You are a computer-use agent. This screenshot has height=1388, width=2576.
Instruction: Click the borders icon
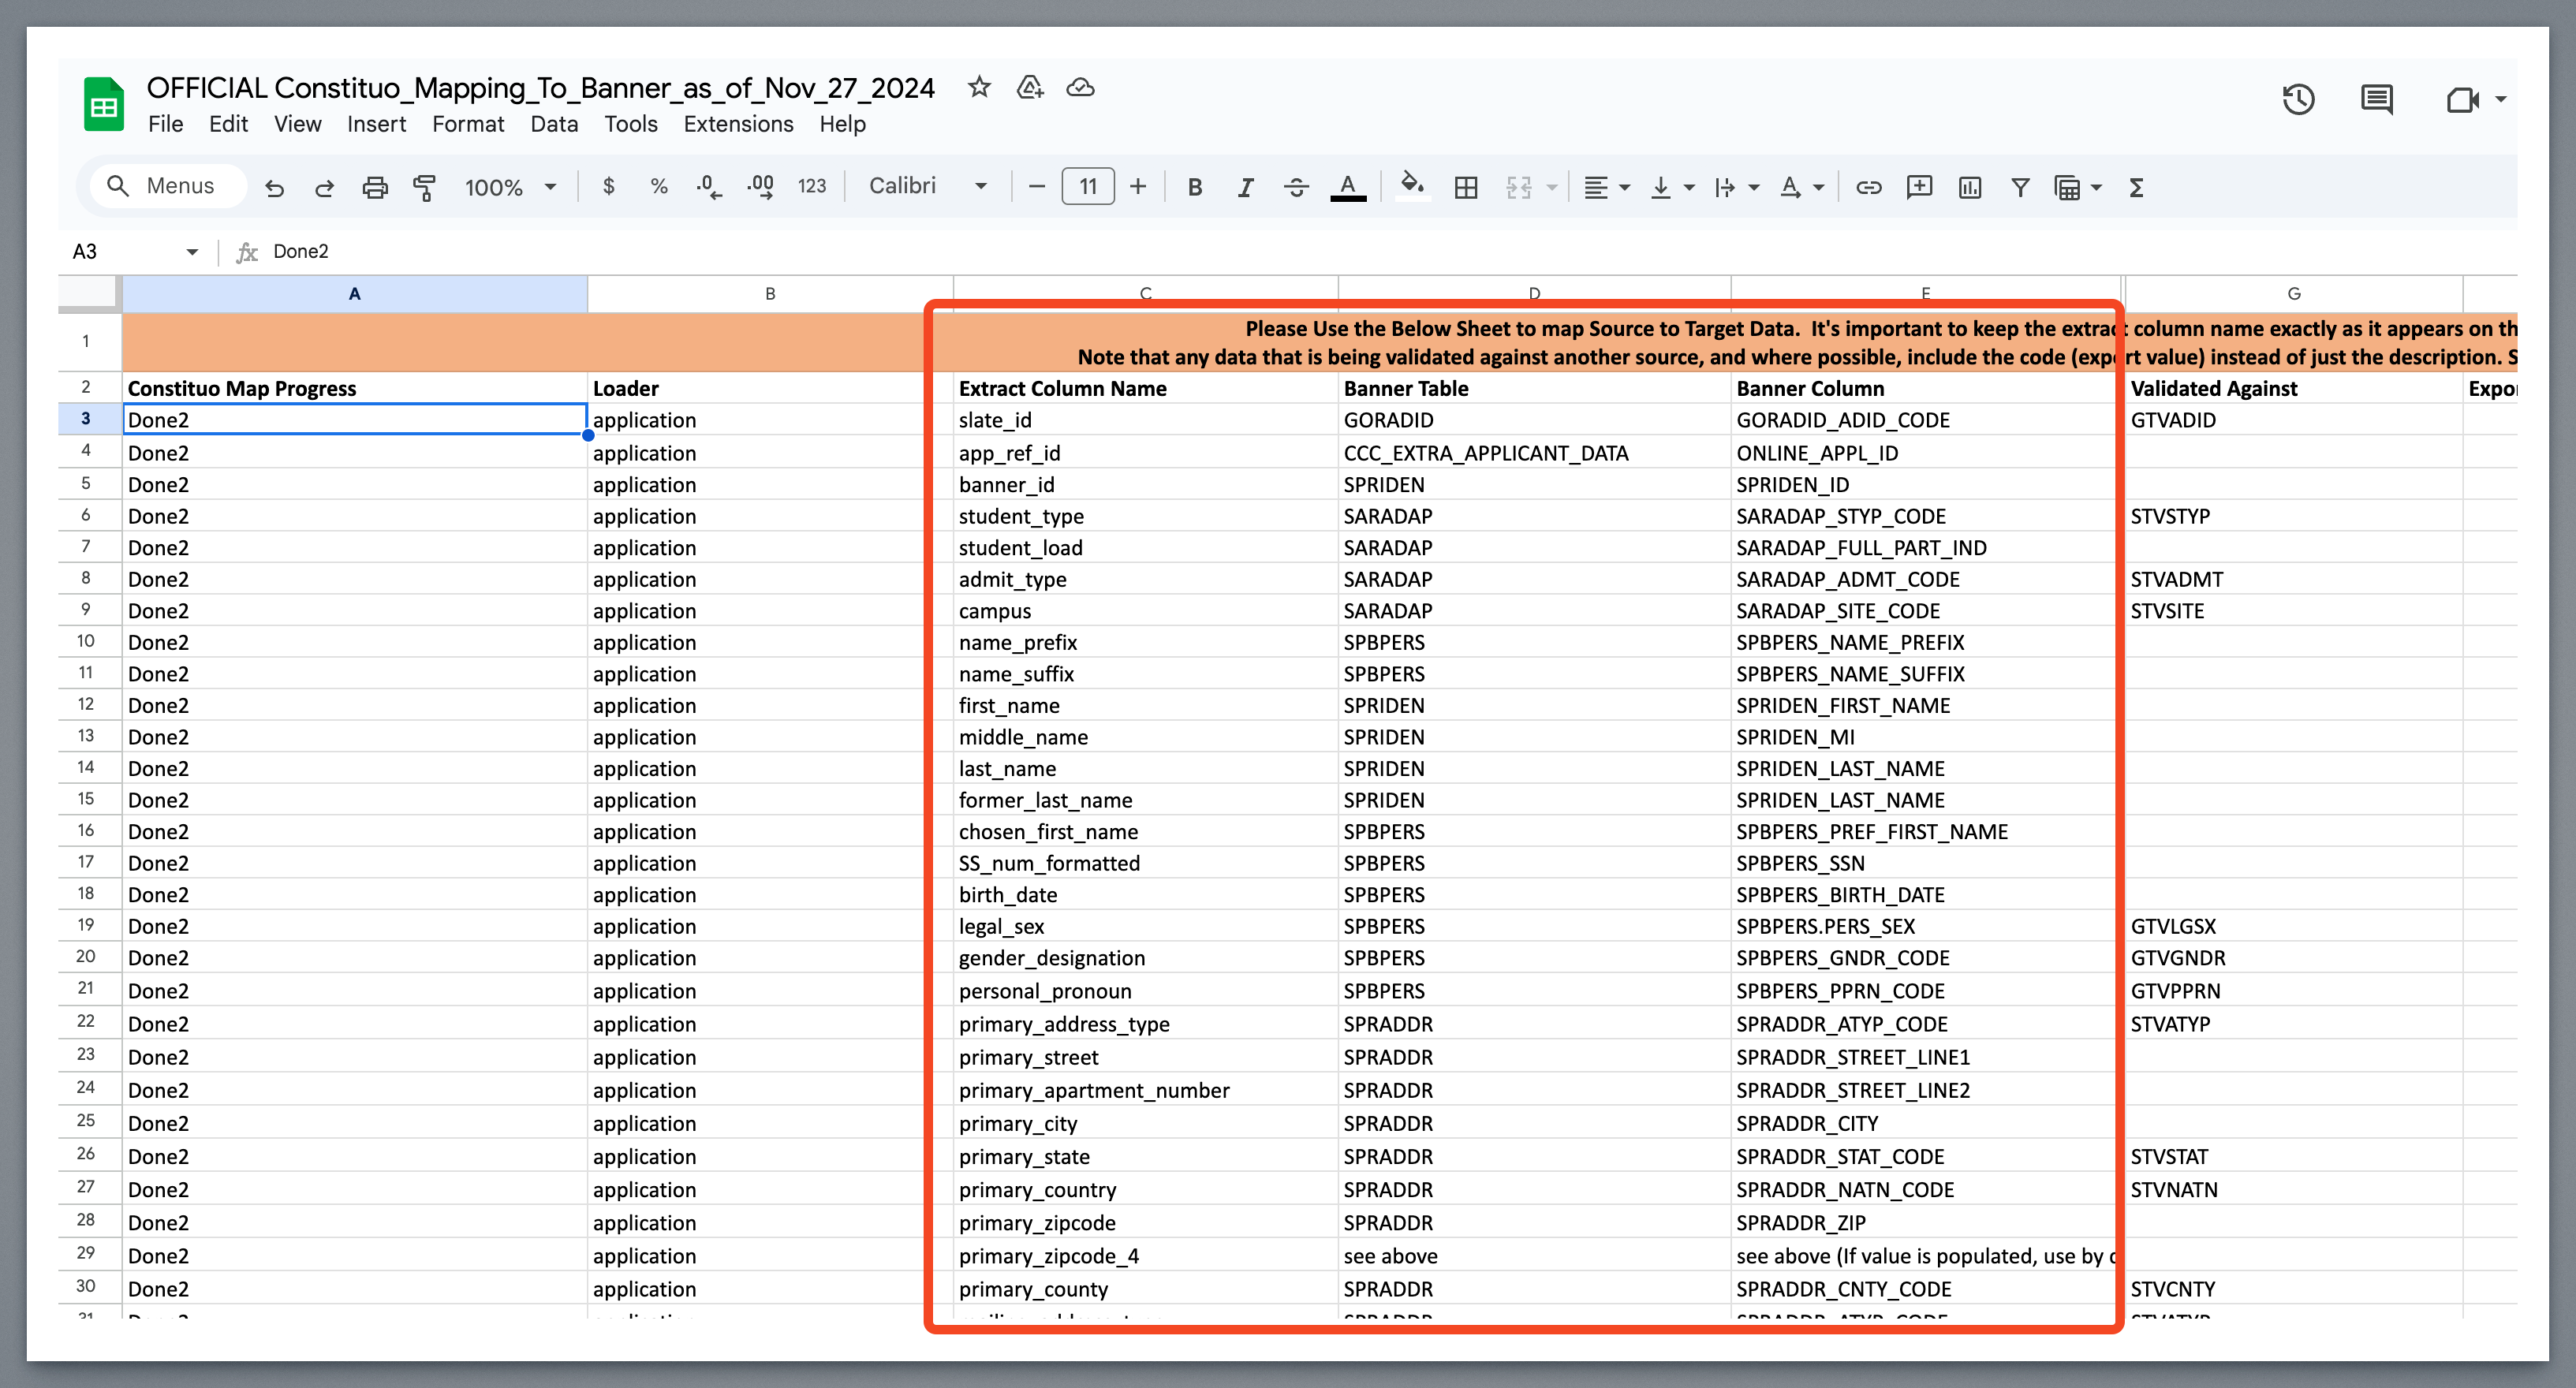click(1465, 187)
